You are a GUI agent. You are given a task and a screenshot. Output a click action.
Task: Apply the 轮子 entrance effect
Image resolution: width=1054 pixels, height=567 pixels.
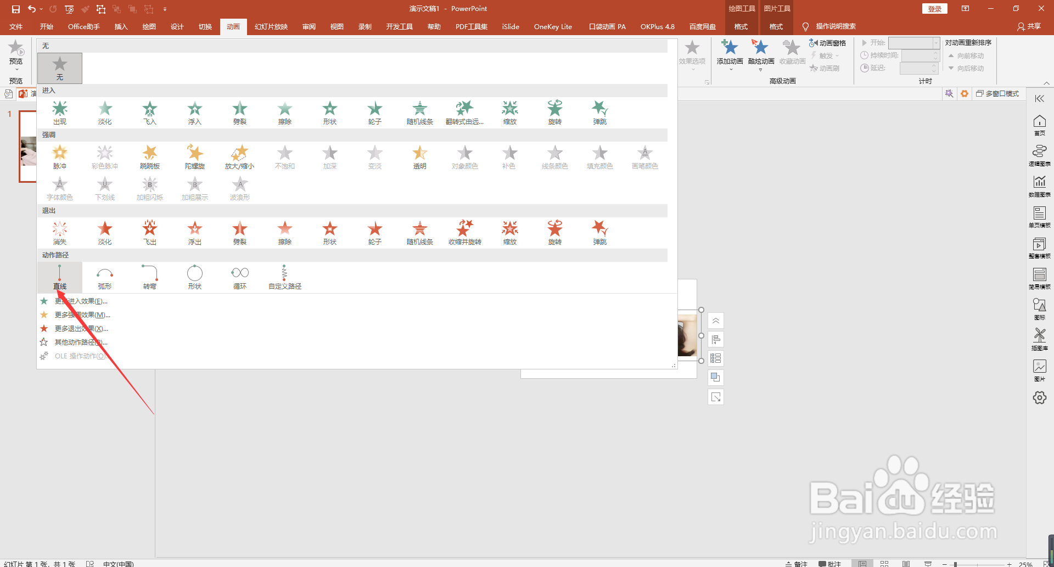tap(375, 113)
